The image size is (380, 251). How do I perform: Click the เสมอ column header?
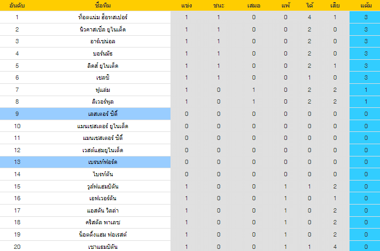[253, 5]
